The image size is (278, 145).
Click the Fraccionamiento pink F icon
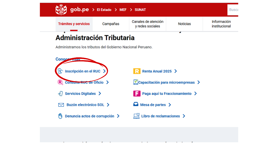pos(137,93)
